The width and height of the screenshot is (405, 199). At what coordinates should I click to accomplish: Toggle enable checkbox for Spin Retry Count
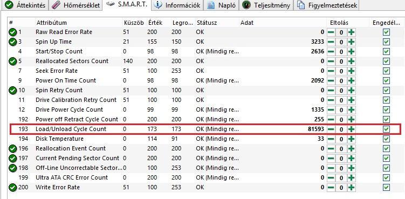click(387, 91)
